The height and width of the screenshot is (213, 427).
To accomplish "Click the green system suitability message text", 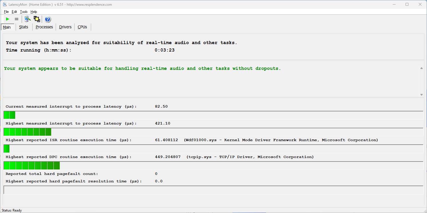I will (142, 68).
